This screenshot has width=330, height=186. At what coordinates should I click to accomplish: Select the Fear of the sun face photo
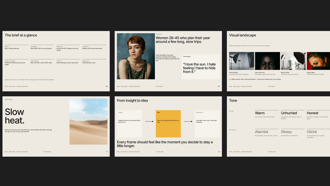[267, 61]
